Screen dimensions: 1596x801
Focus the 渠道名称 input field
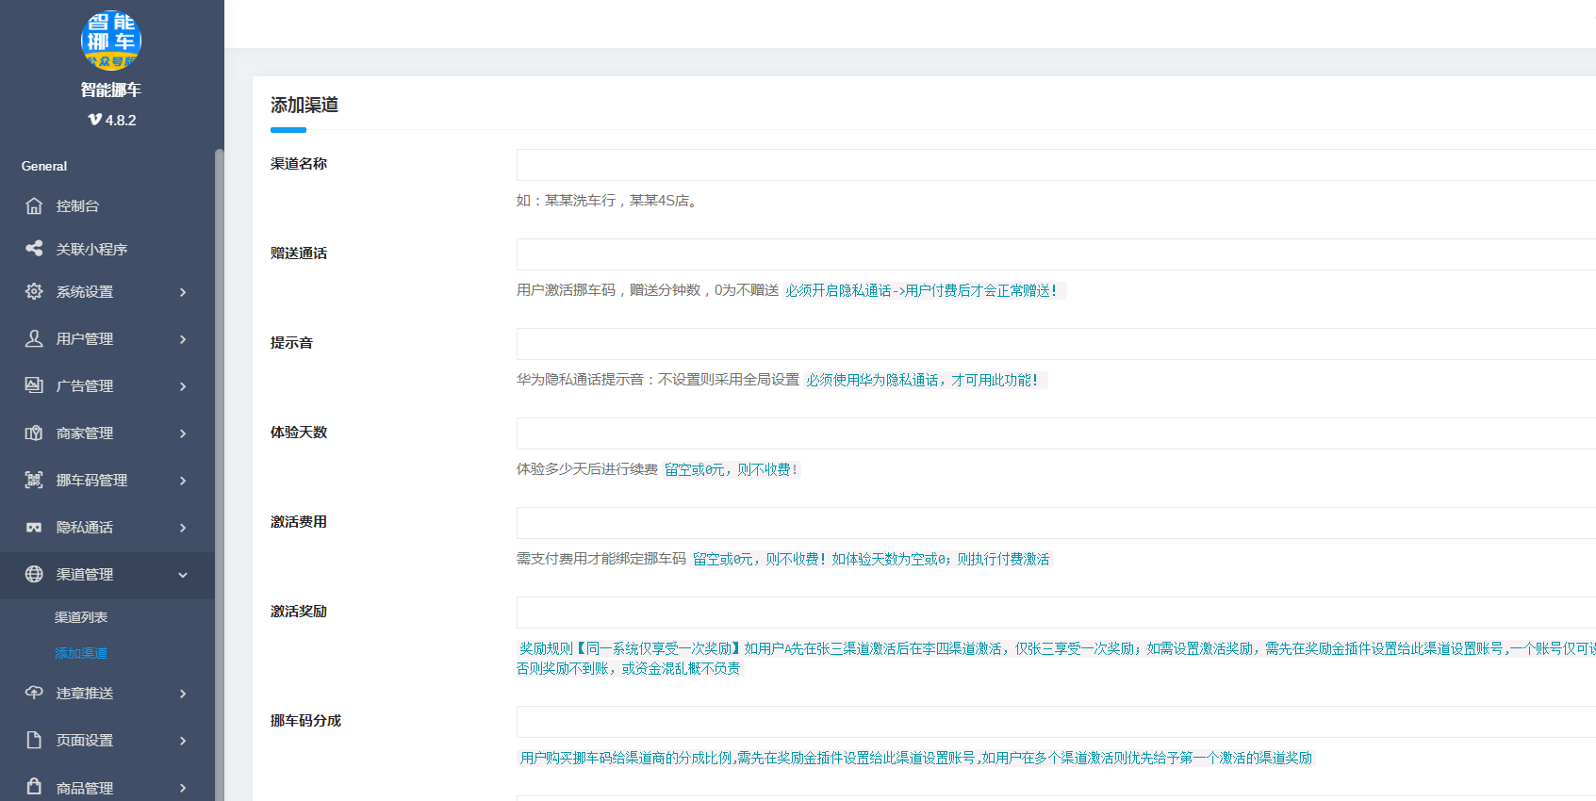[1056, 165]
